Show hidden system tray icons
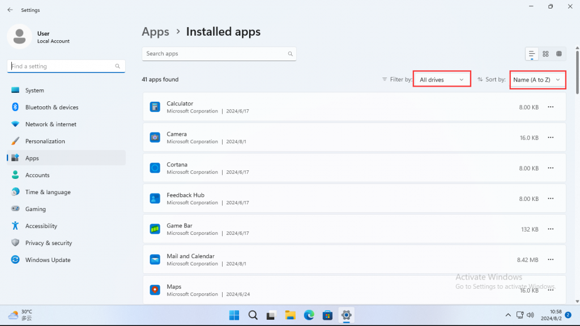 tap(508, 315)
